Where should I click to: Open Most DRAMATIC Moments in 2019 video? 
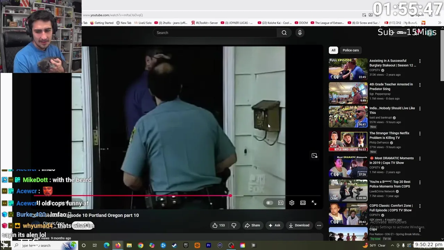(392, 160)
